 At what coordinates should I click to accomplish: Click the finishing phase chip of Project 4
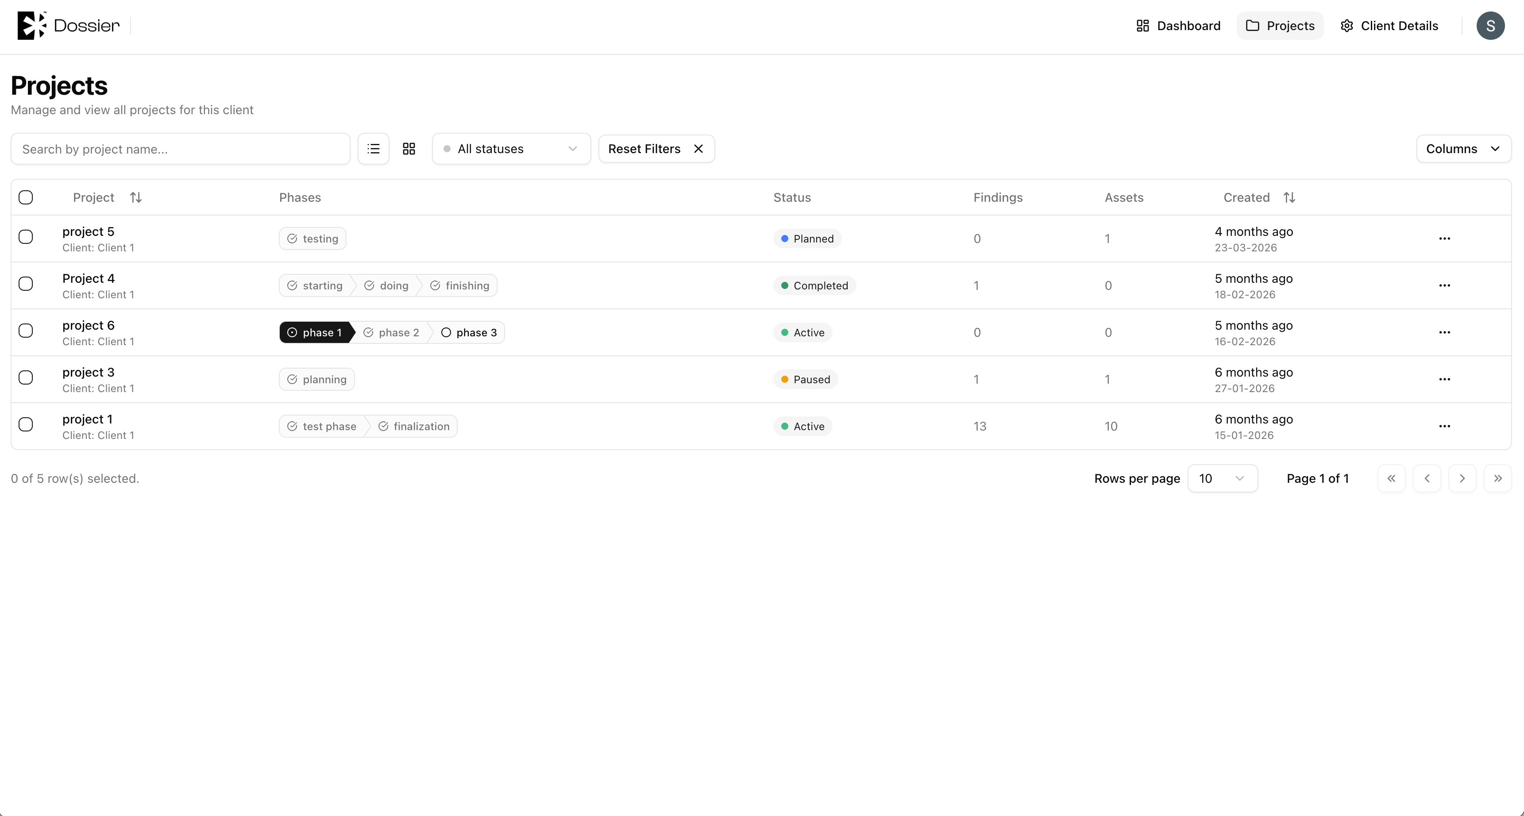point(460,285)
